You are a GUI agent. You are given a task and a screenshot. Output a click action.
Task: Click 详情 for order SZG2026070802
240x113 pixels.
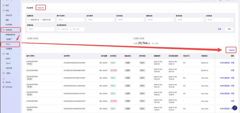[233, 101]
